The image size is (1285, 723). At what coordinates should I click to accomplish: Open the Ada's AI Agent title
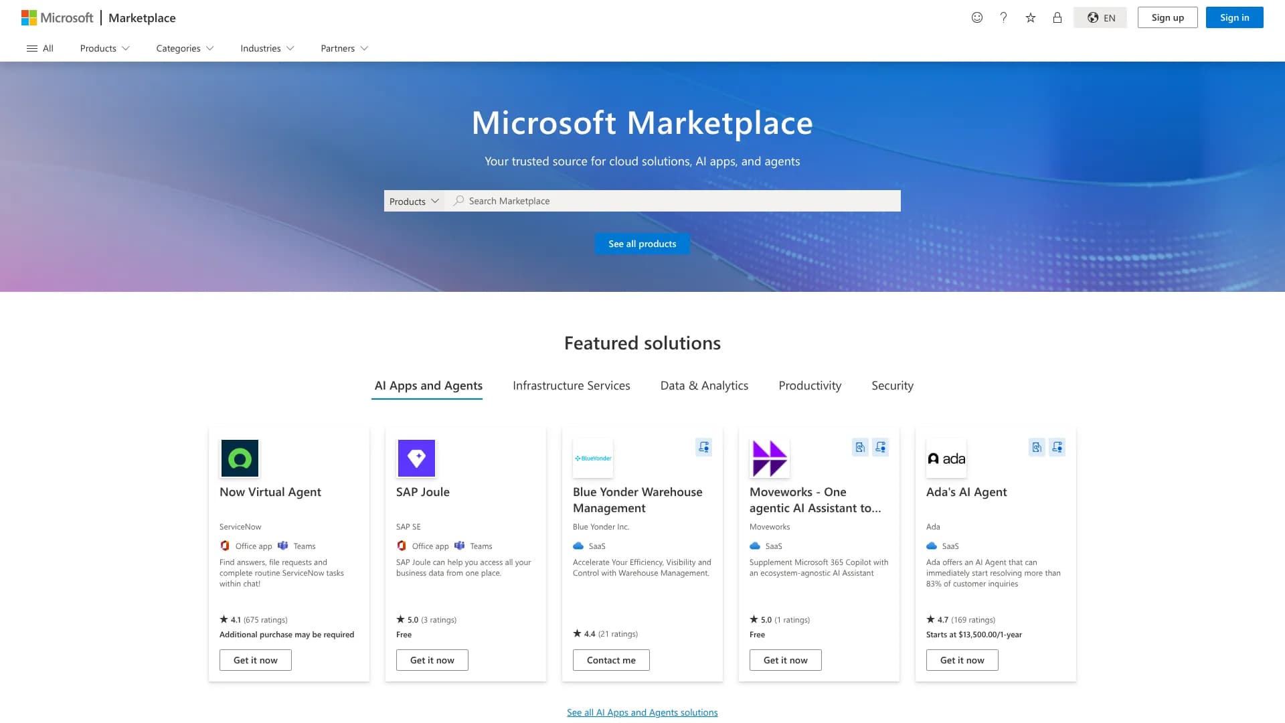(966, 492)
